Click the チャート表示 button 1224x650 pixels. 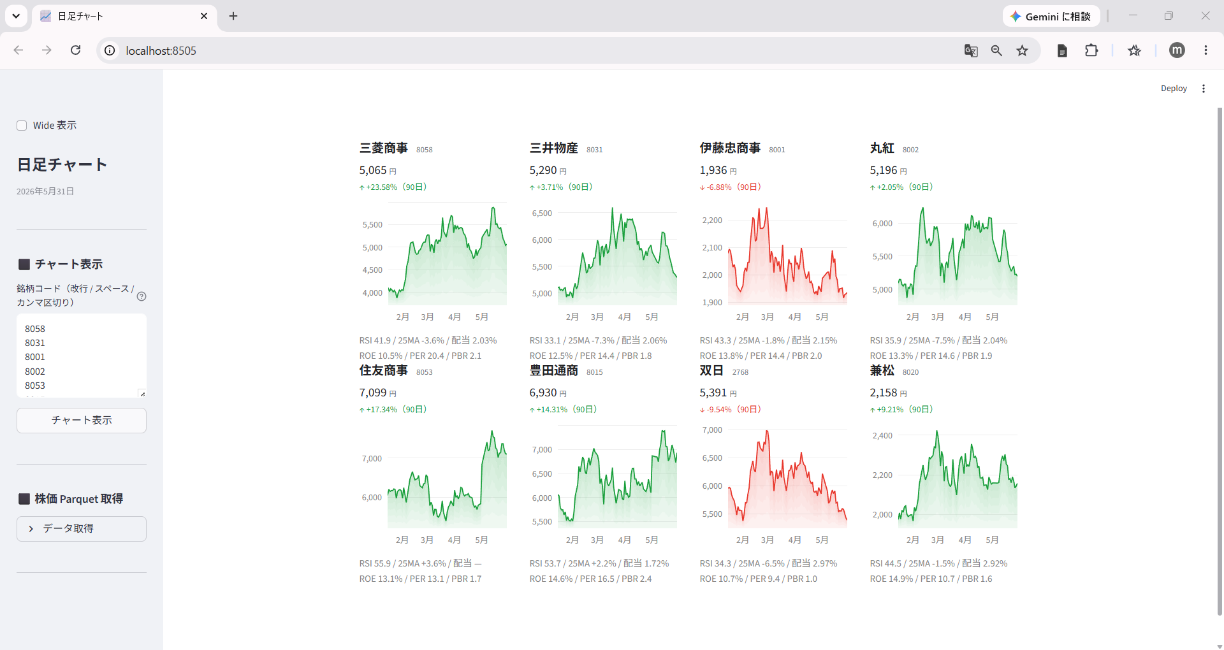(82, 421)
